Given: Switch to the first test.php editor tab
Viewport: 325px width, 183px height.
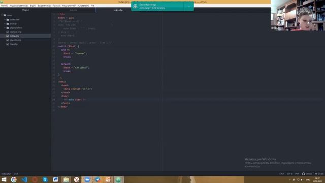Looking at the screenshot, I should (x=73, y=10).
